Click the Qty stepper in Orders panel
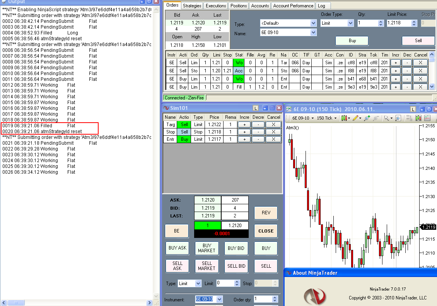The width and height of the screenshot is (437, 306). click(381, 23)
